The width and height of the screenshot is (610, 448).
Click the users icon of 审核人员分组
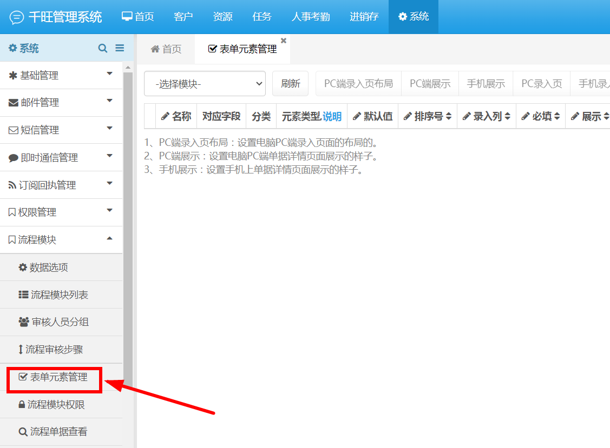click(x=24, y=322)
